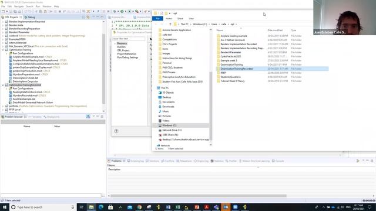Click the Up arrow in File Explorer
This screenshot has width=376, height=211.
tap(170, 24)
